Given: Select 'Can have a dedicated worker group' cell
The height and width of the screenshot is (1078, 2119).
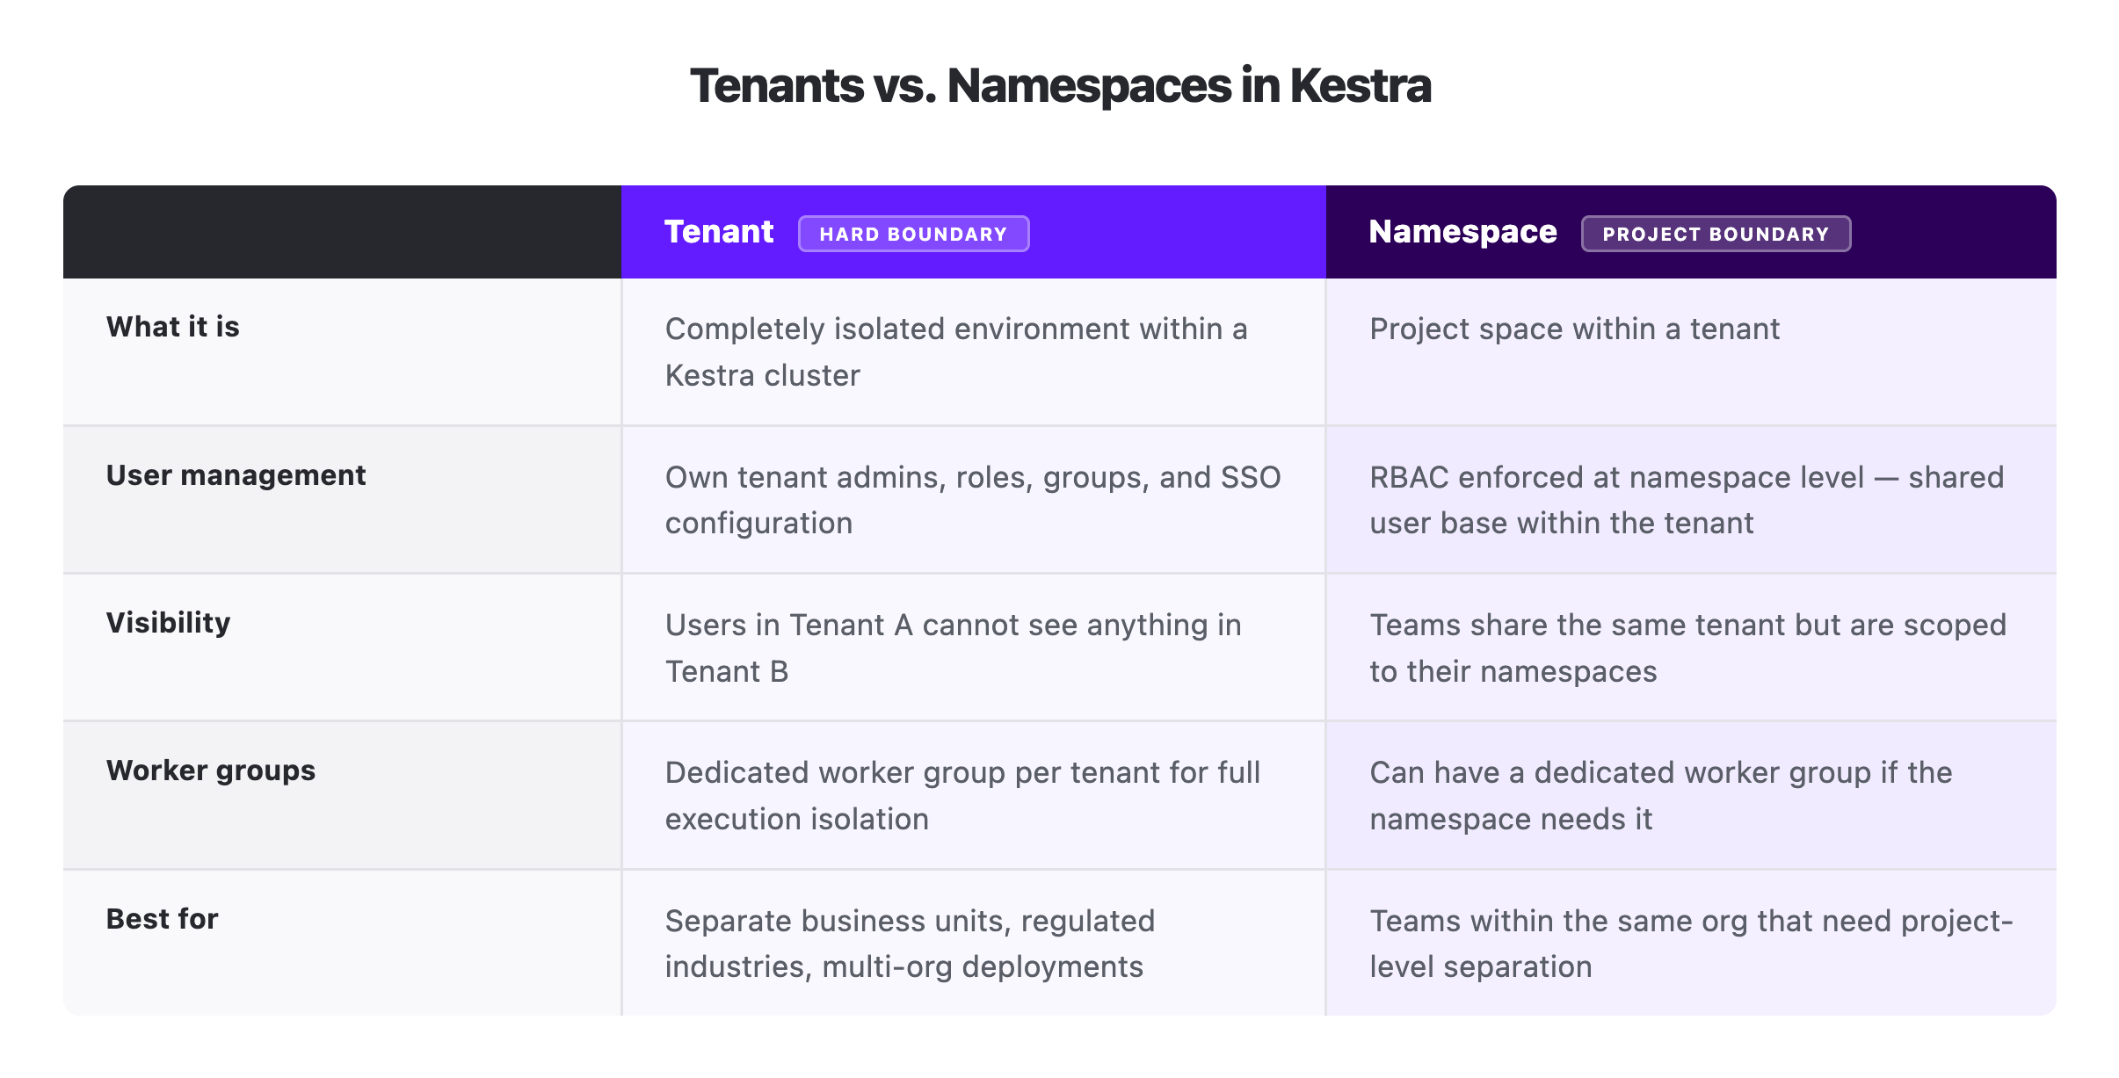Looking at the screenshot, I should (1691, 795).
